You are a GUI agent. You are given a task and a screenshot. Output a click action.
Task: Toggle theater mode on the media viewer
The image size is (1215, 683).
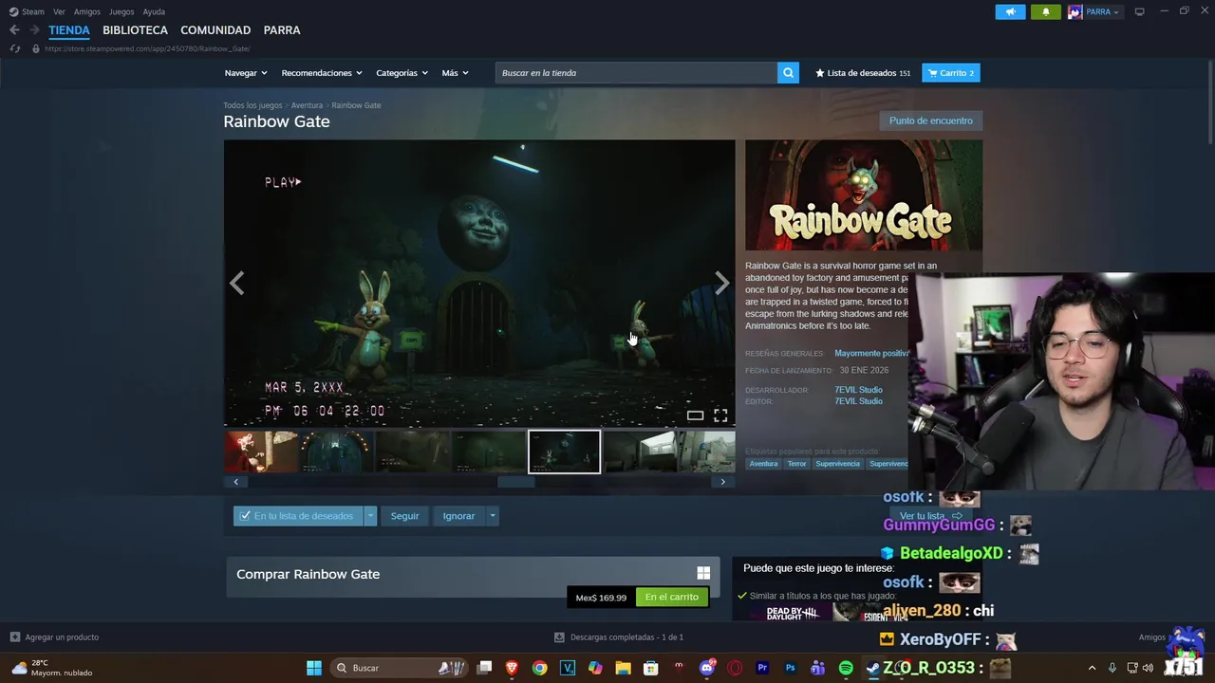[695, 415]
